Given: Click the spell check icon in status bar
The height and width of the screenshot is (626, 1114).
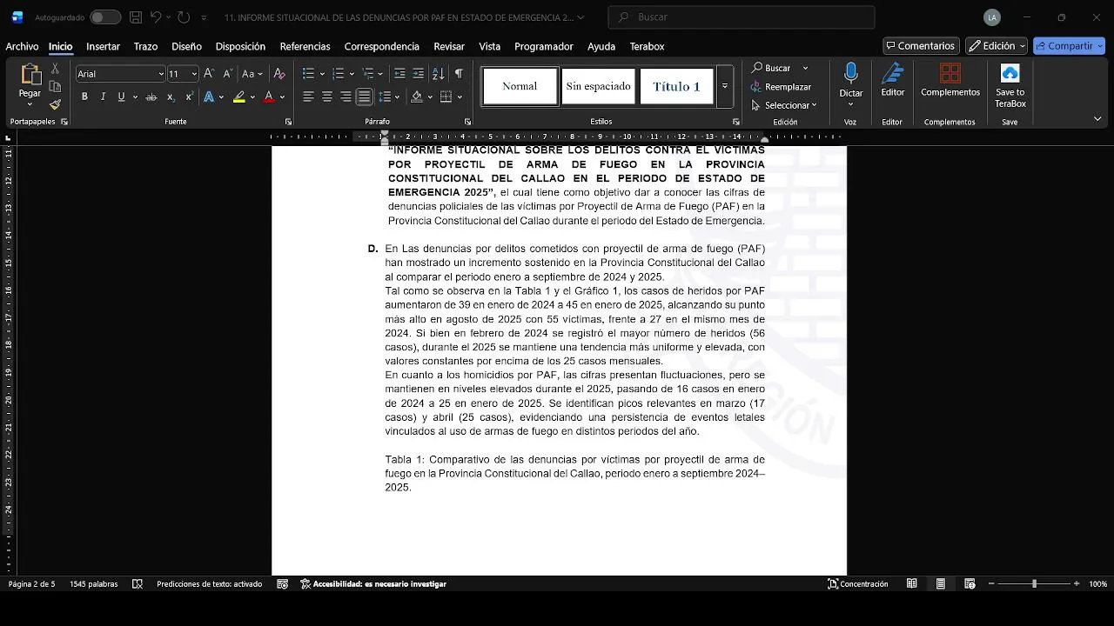Looking at the screenshot, I should [x=138, y=584].
